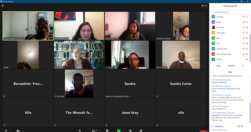Mute the microphone in the bottom toolbar

click(6, 130)
